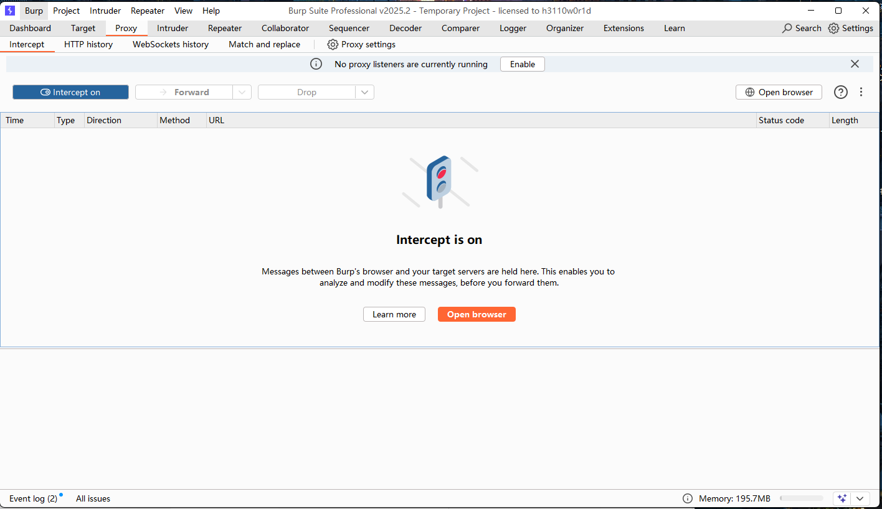Image resolution: width=882 pixels, height=509 pixels.
Task: Select the Proxy tab
Action: 126,28
